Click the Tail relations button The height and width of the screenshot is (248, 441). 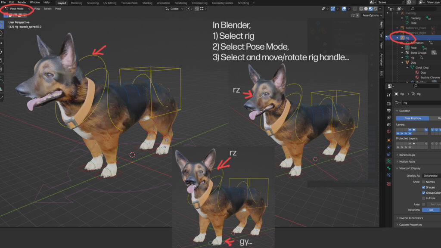[430, 210]
